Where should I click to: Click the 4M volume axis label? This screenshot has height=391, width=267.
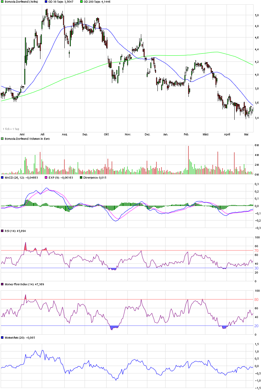[x=257, y=155]
